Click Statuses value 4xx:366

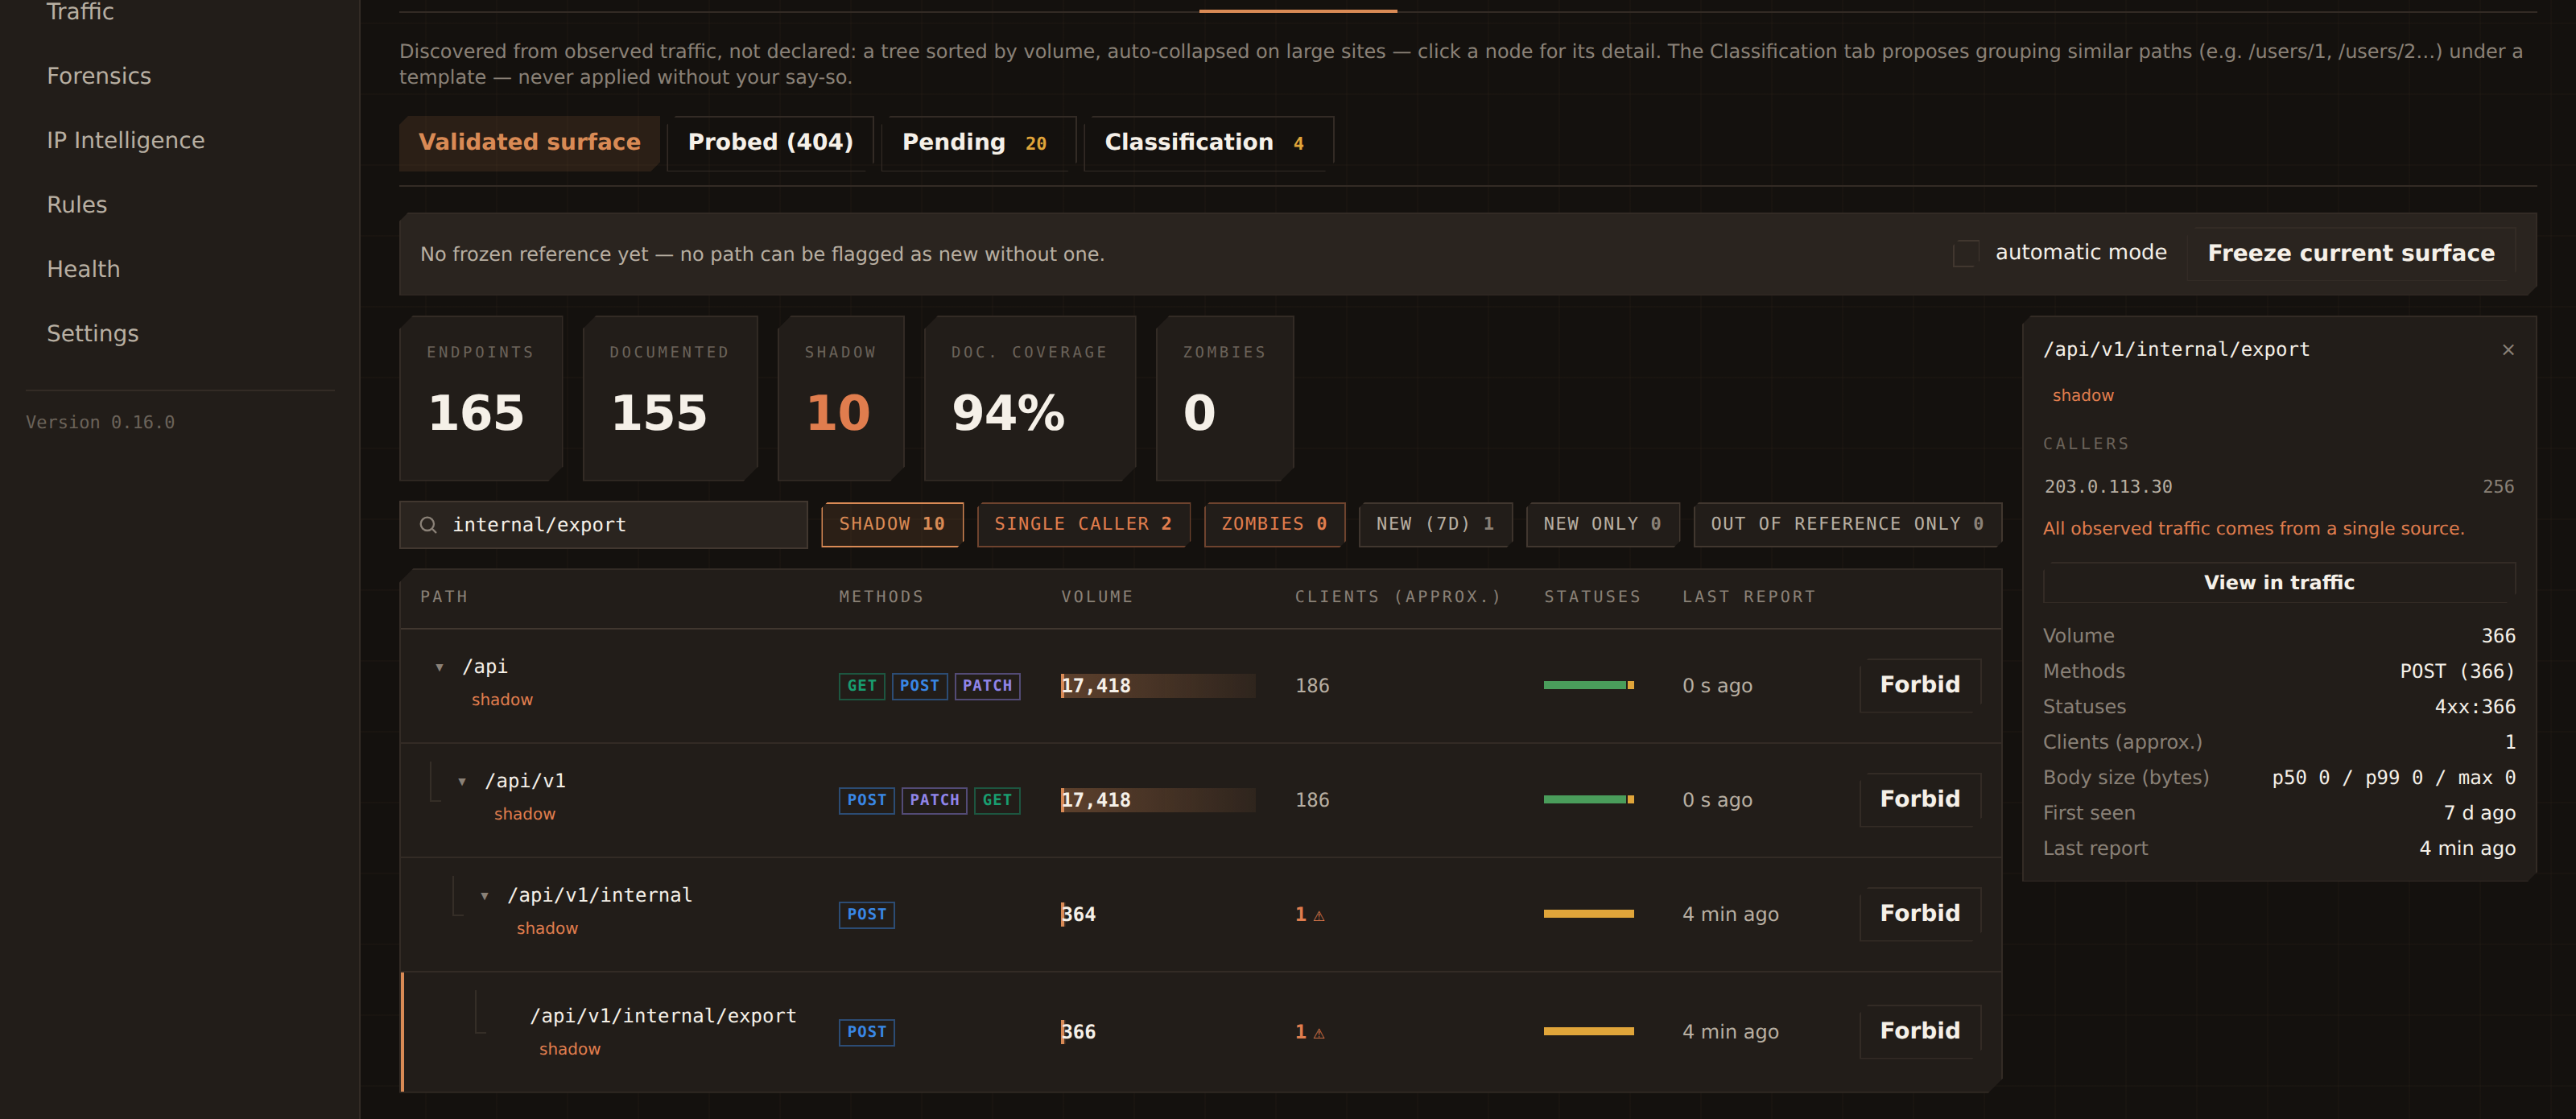(2475, 707)
